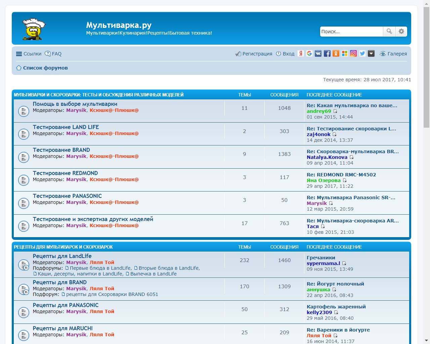
Task: View profile of user аннушка
Action: click(318, 290)
